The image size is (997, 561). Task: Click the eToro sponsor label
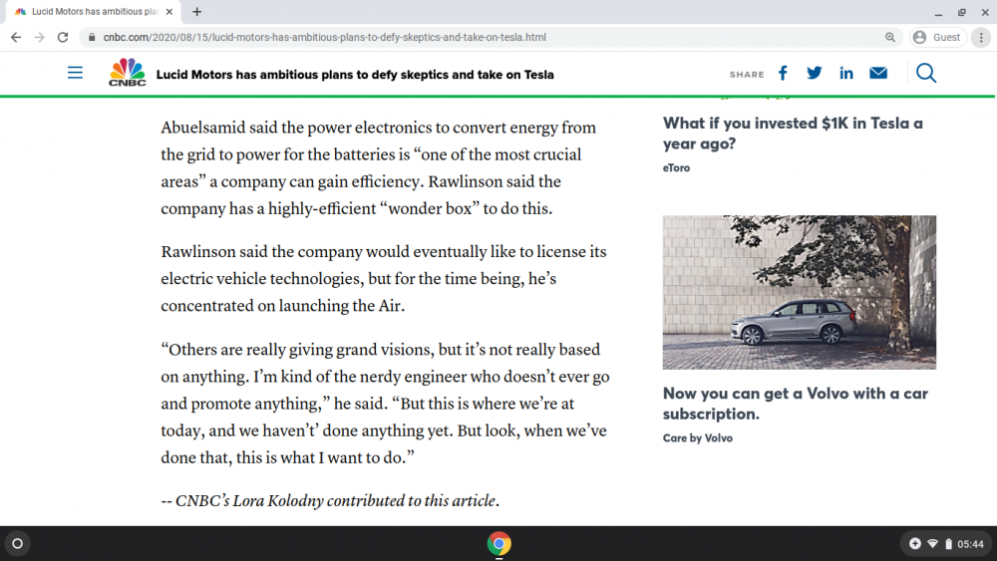676,167
